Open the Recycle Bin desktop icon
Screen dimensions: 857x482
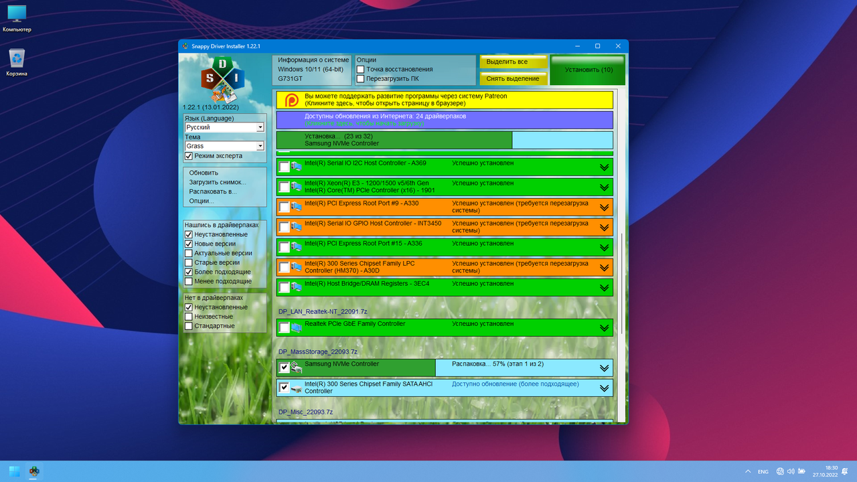(17, 62)
